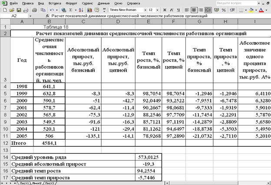The image size is (271, 185).
Task: Click the Undo arrow icon
Action: 52,9
